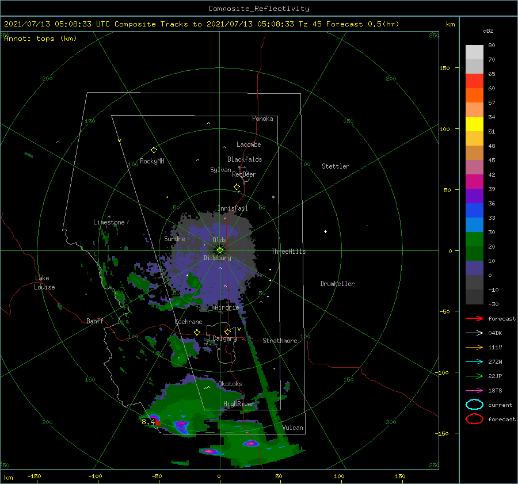Click the Sundre city label

pos(174,238)
